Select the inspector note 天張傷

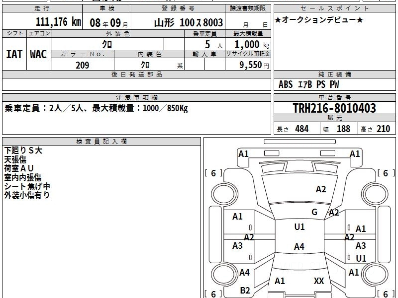(15, 160)
